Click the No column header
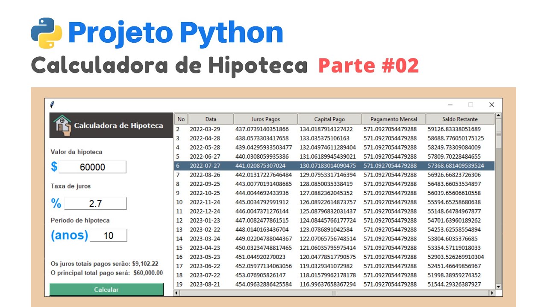Image resolution: width=547 pixels, height=307 pixels. tap(181, 119)
